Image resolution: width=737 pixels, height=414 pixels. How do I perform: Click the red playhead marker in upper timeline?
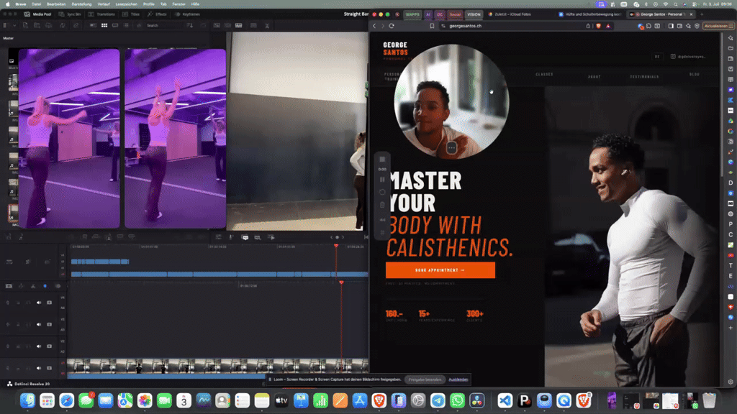[336, 246]
